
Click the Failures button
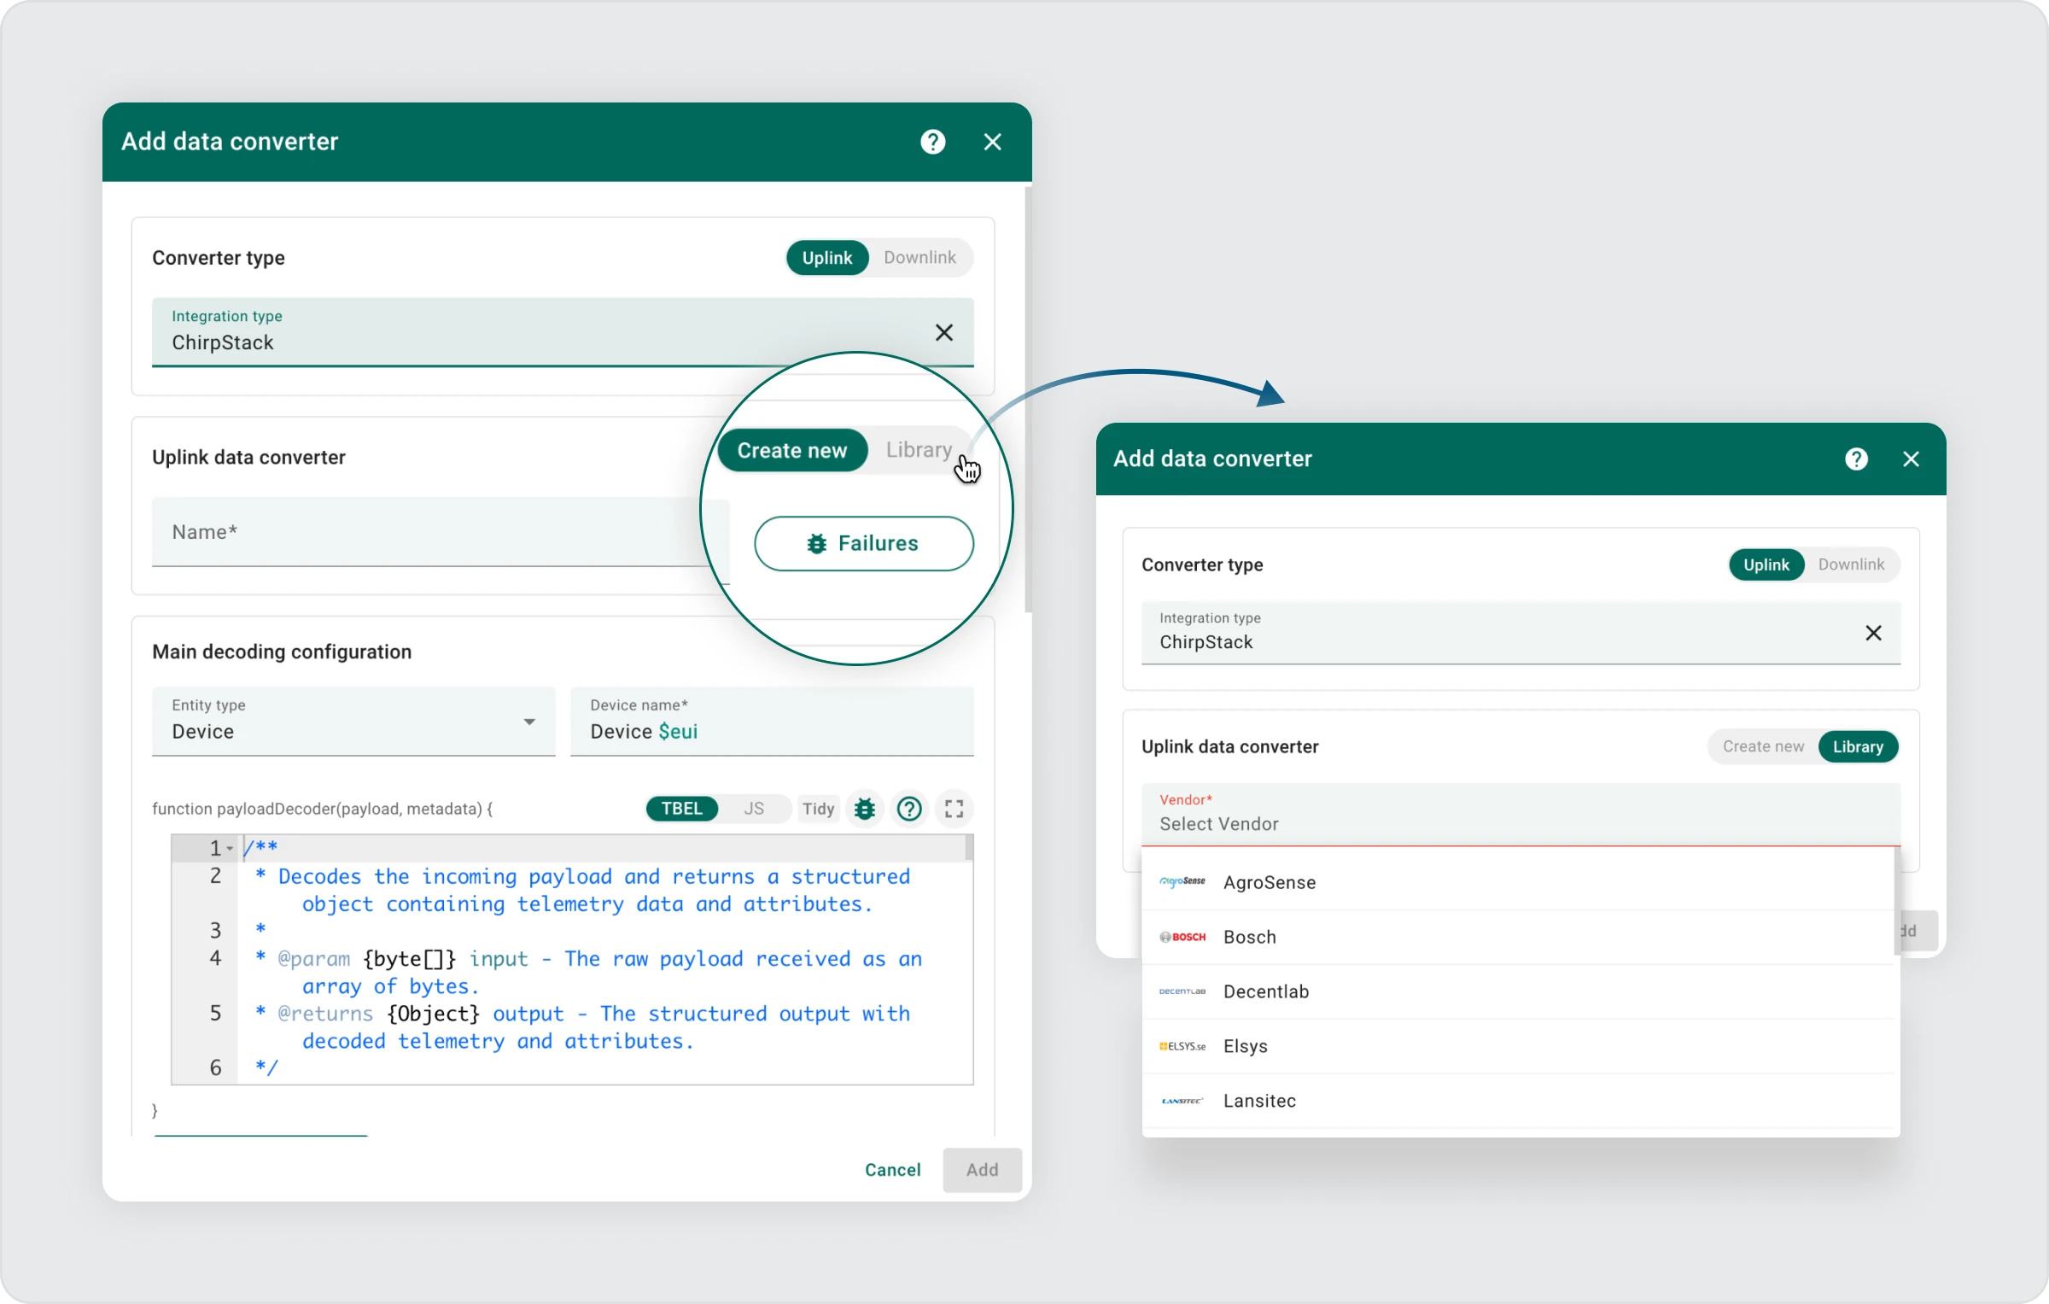click(x=863, y=544)
